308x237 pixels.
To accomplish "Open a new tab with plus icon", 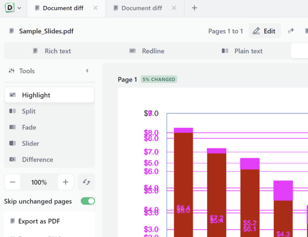I will (x=194, y=8).
